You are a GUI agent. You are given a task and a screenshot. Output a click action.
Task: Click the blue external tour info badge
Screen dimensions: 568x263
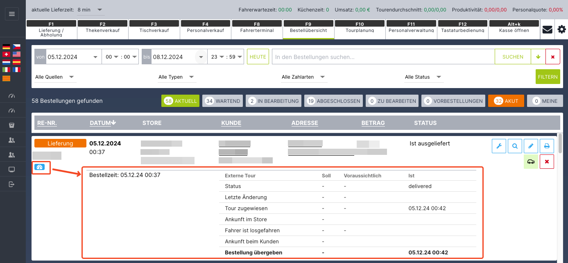[x=39, y=167]
